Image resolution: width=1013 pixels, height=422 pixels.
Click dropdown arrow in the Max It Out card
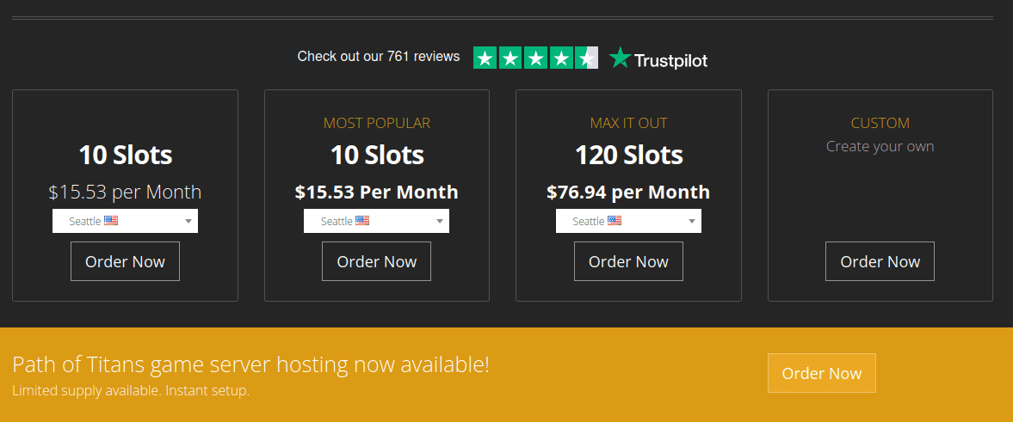pos(691,222)
